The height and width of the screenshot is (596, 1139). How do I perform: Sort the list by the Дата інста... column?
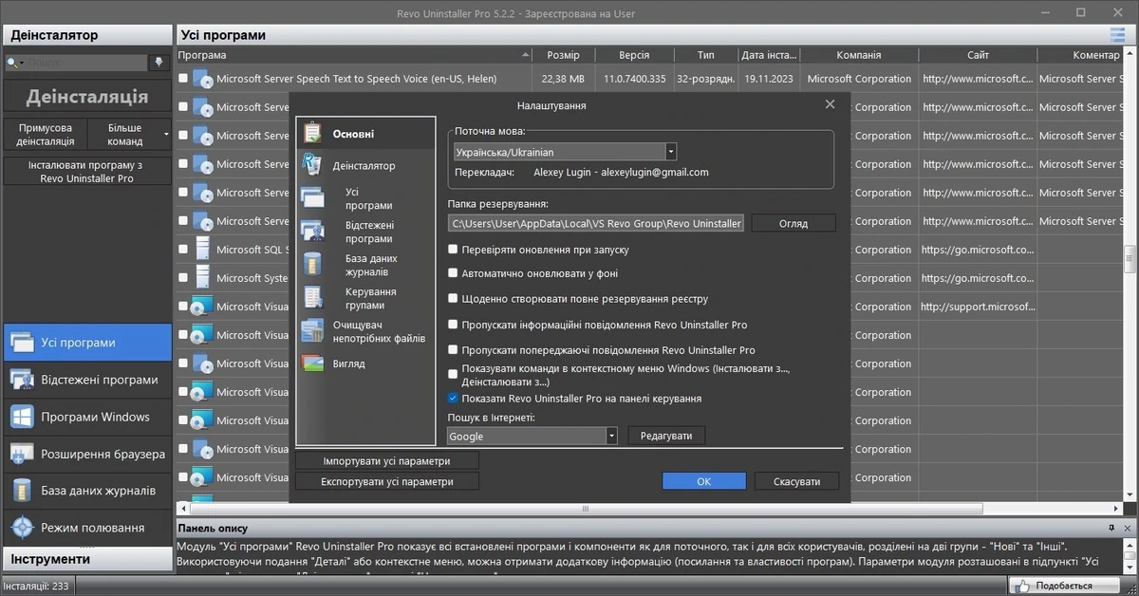pyautogui.click(x=769, y=55)
